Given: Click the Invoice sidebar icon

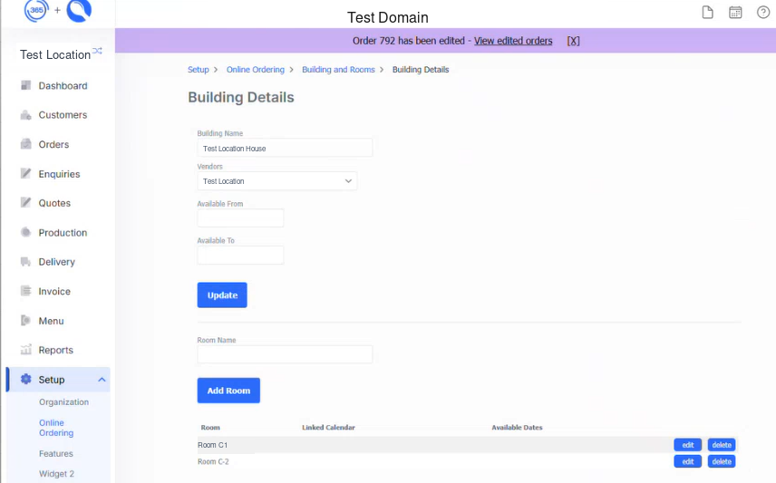Looking at the screenshot, I should coord(25,291).
